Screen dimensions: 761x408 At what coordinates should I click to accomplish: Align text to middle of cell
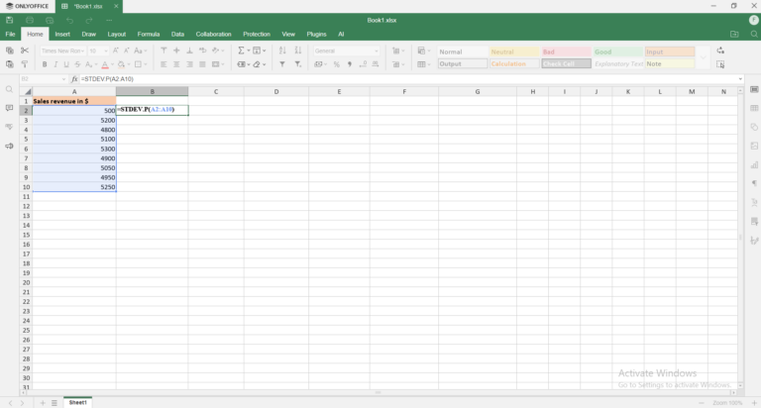(176, 51)
